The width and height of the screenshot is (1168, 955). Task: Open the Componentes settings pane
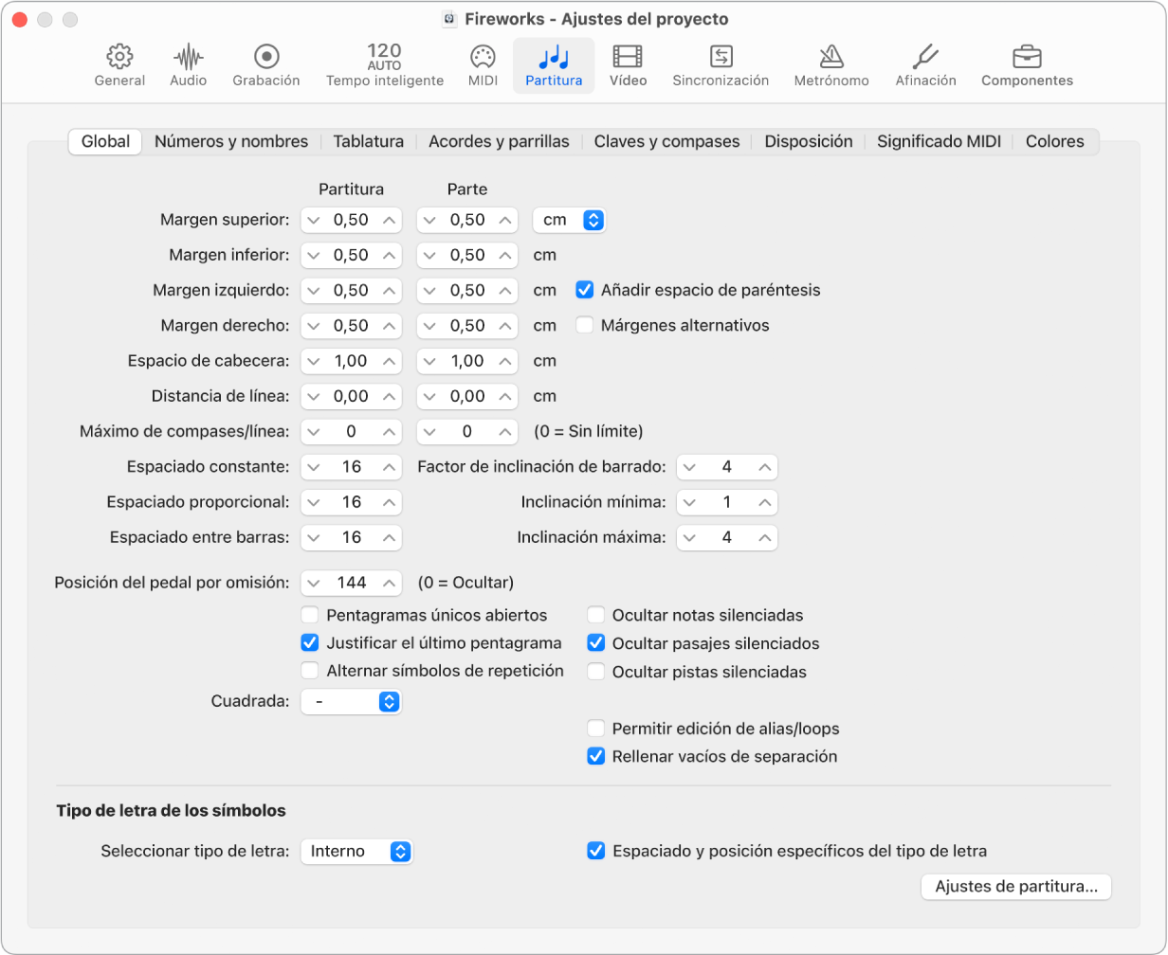1027,65
